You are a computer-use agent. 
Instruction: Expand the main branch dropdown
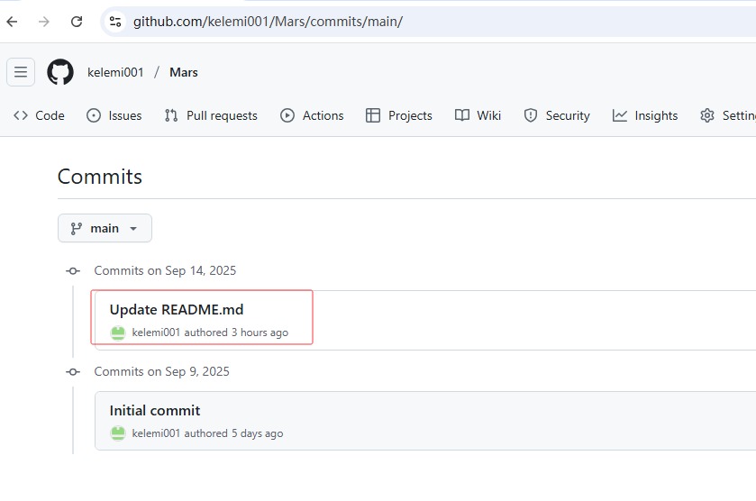[105, 228]
